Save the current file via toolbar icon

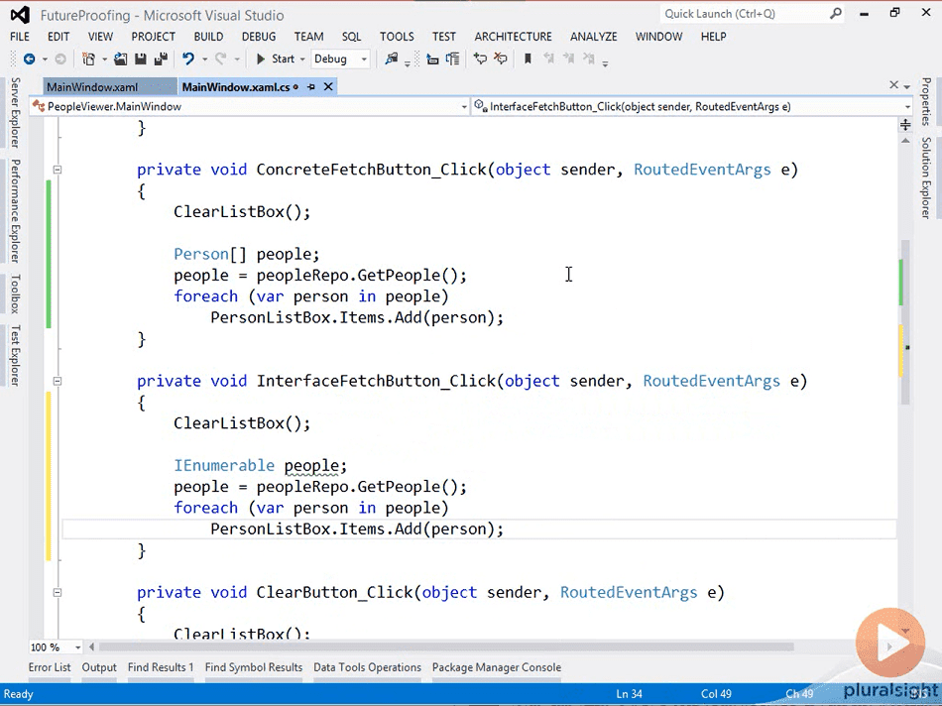[x=141, y=59]
